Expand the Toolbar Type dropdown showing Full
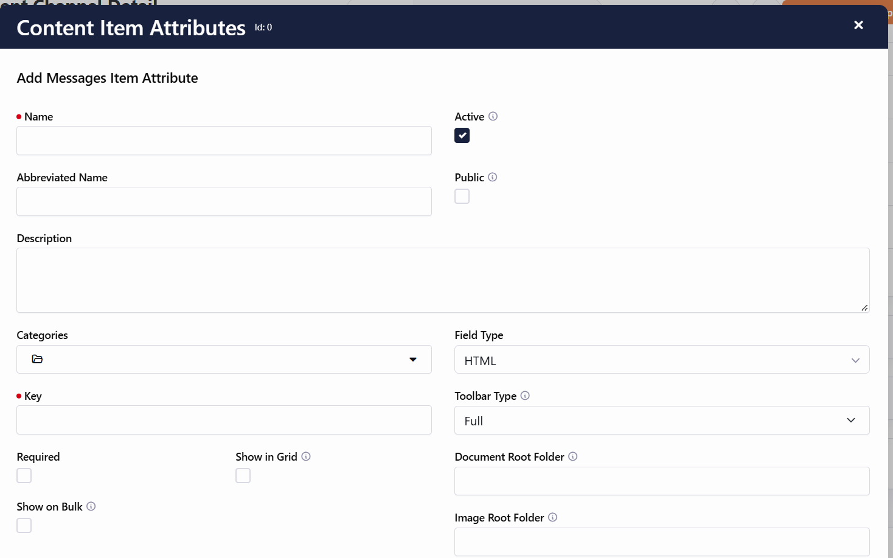The image size is (893, 558). 662,420
